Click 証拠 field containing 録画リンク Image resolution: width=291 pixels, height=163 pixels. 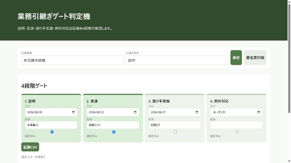(113, 125)
